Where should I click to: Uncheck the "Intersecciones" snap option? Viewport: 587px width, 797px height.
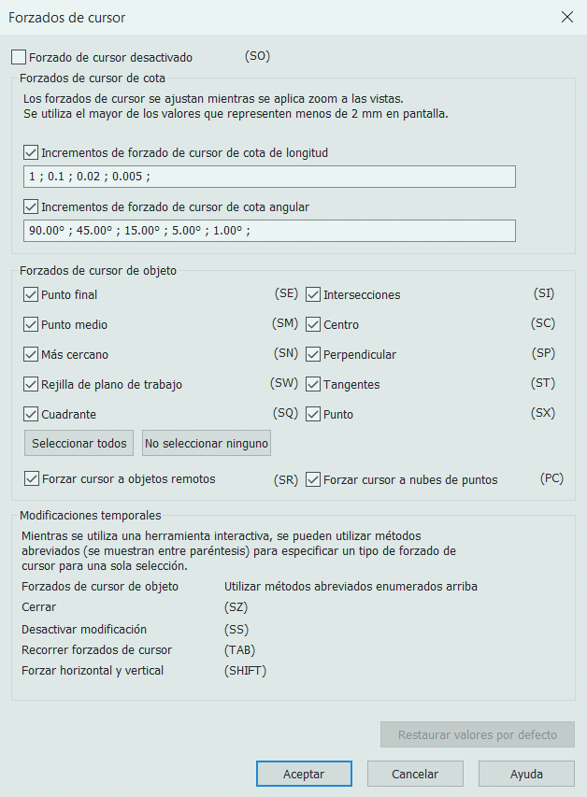click(313, 293)
